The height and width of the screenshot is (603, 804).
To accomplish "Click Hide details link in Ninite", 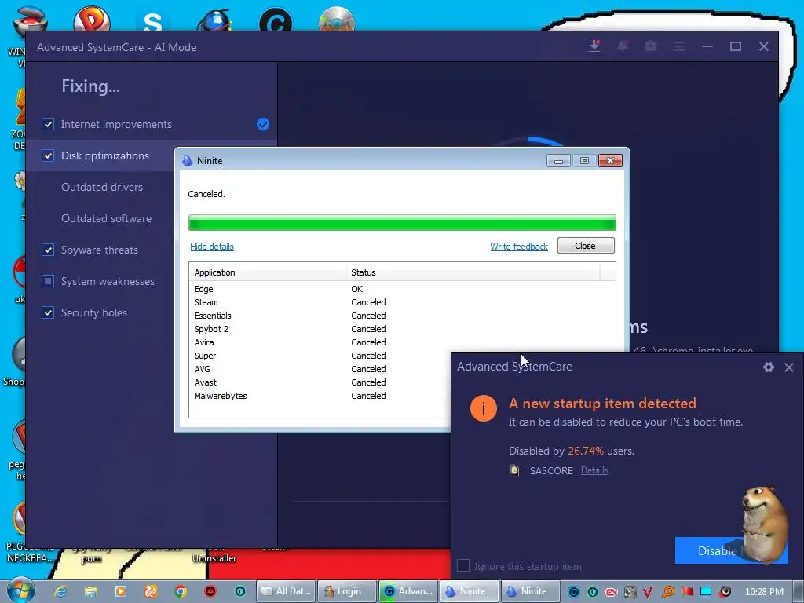I will click(x=212, y=247).
